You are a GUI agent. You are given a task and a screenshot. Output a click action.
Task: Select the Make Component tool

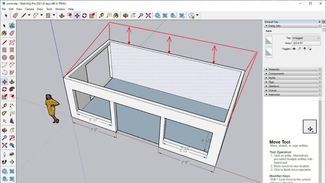(12, 26)
